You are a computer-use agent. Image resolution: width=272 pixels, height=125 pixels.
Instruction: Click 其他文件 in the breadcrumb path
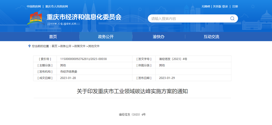(x=94, y=46)
